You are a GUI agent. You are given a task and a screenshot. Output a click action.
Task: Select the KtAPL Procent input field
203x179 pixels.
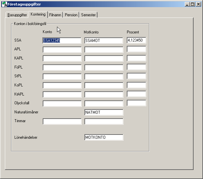136,94
